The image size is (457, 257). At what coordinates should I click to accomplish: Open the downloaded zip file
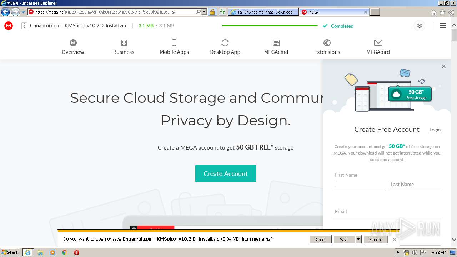[x=320, y=240]
